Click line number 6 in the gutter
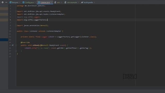 10,20
